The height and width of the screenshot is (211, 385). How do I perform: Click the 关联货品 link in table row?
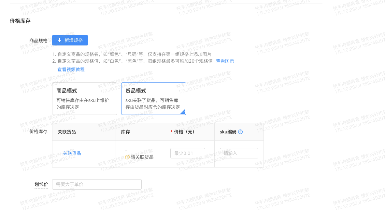pyautogui.click(x=72, y=153)
